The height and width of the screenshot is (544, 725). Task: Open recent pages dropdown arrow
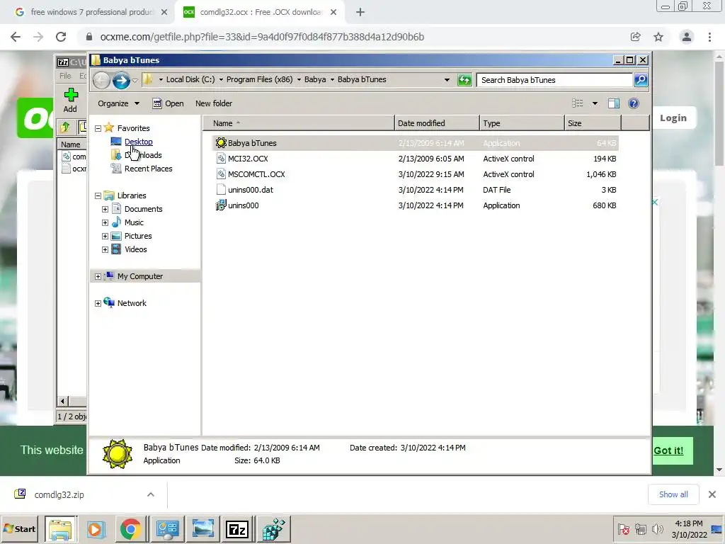pyautogui.click(x=135, y=81)
